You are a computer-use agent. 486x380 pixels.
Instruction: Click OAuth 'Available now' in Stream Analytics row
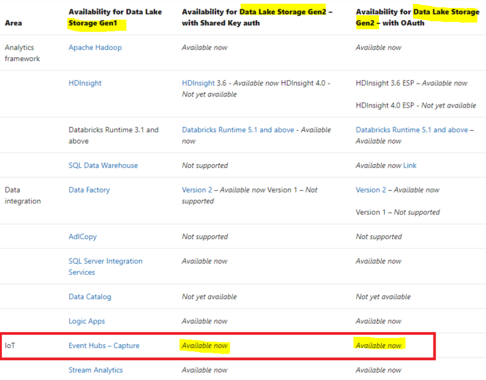click(378, 370)
